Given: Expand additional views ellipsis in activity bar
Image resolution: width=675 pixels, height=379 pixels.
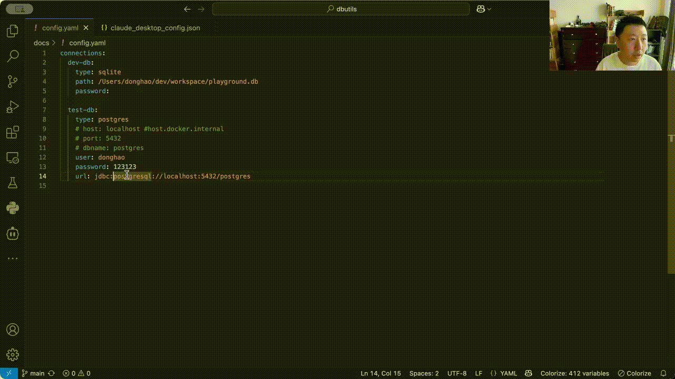Looking at the screenshot, I should tap(13, 258).
